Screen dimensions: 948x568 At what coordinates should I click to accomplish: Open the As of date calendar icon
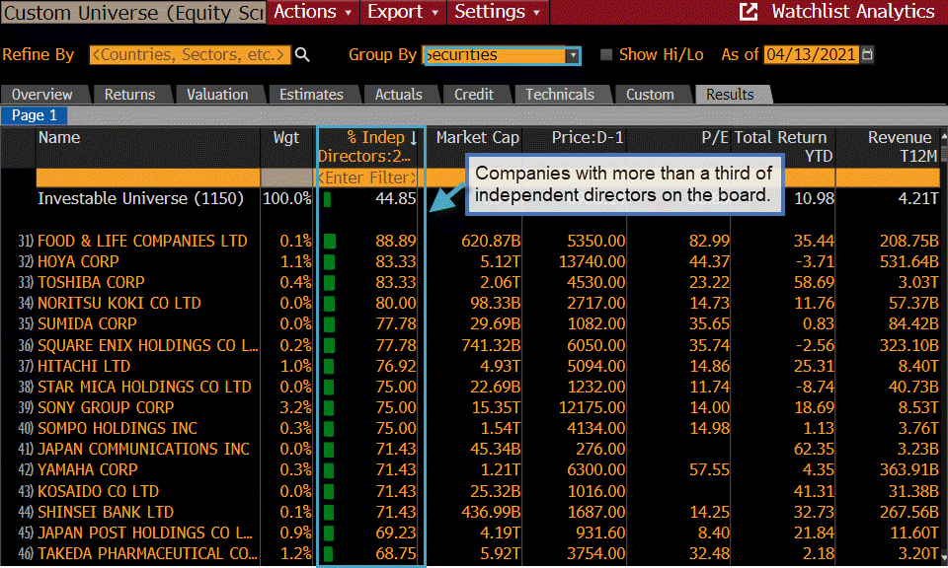(867, 54)
